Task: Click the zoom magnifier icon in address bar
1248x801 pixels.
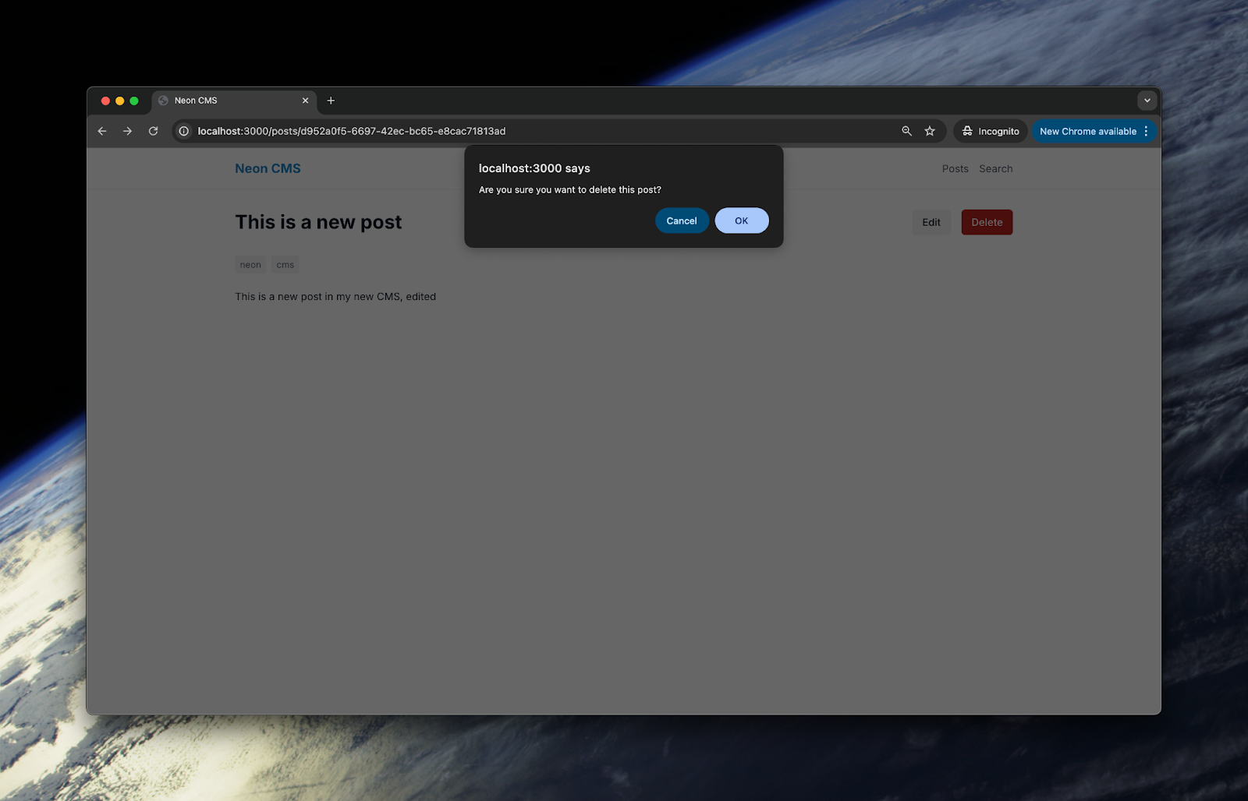Action: click(x=906, y=131)
